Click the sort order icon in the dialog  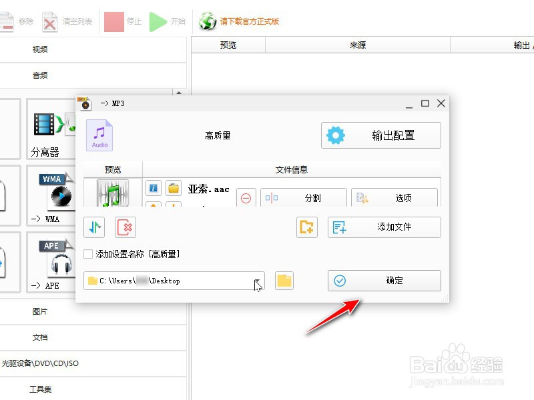[93, 227]
